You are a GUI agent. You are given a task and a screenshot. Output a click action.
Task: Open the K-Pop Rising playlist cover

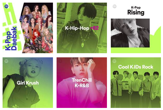pos(136,28)
